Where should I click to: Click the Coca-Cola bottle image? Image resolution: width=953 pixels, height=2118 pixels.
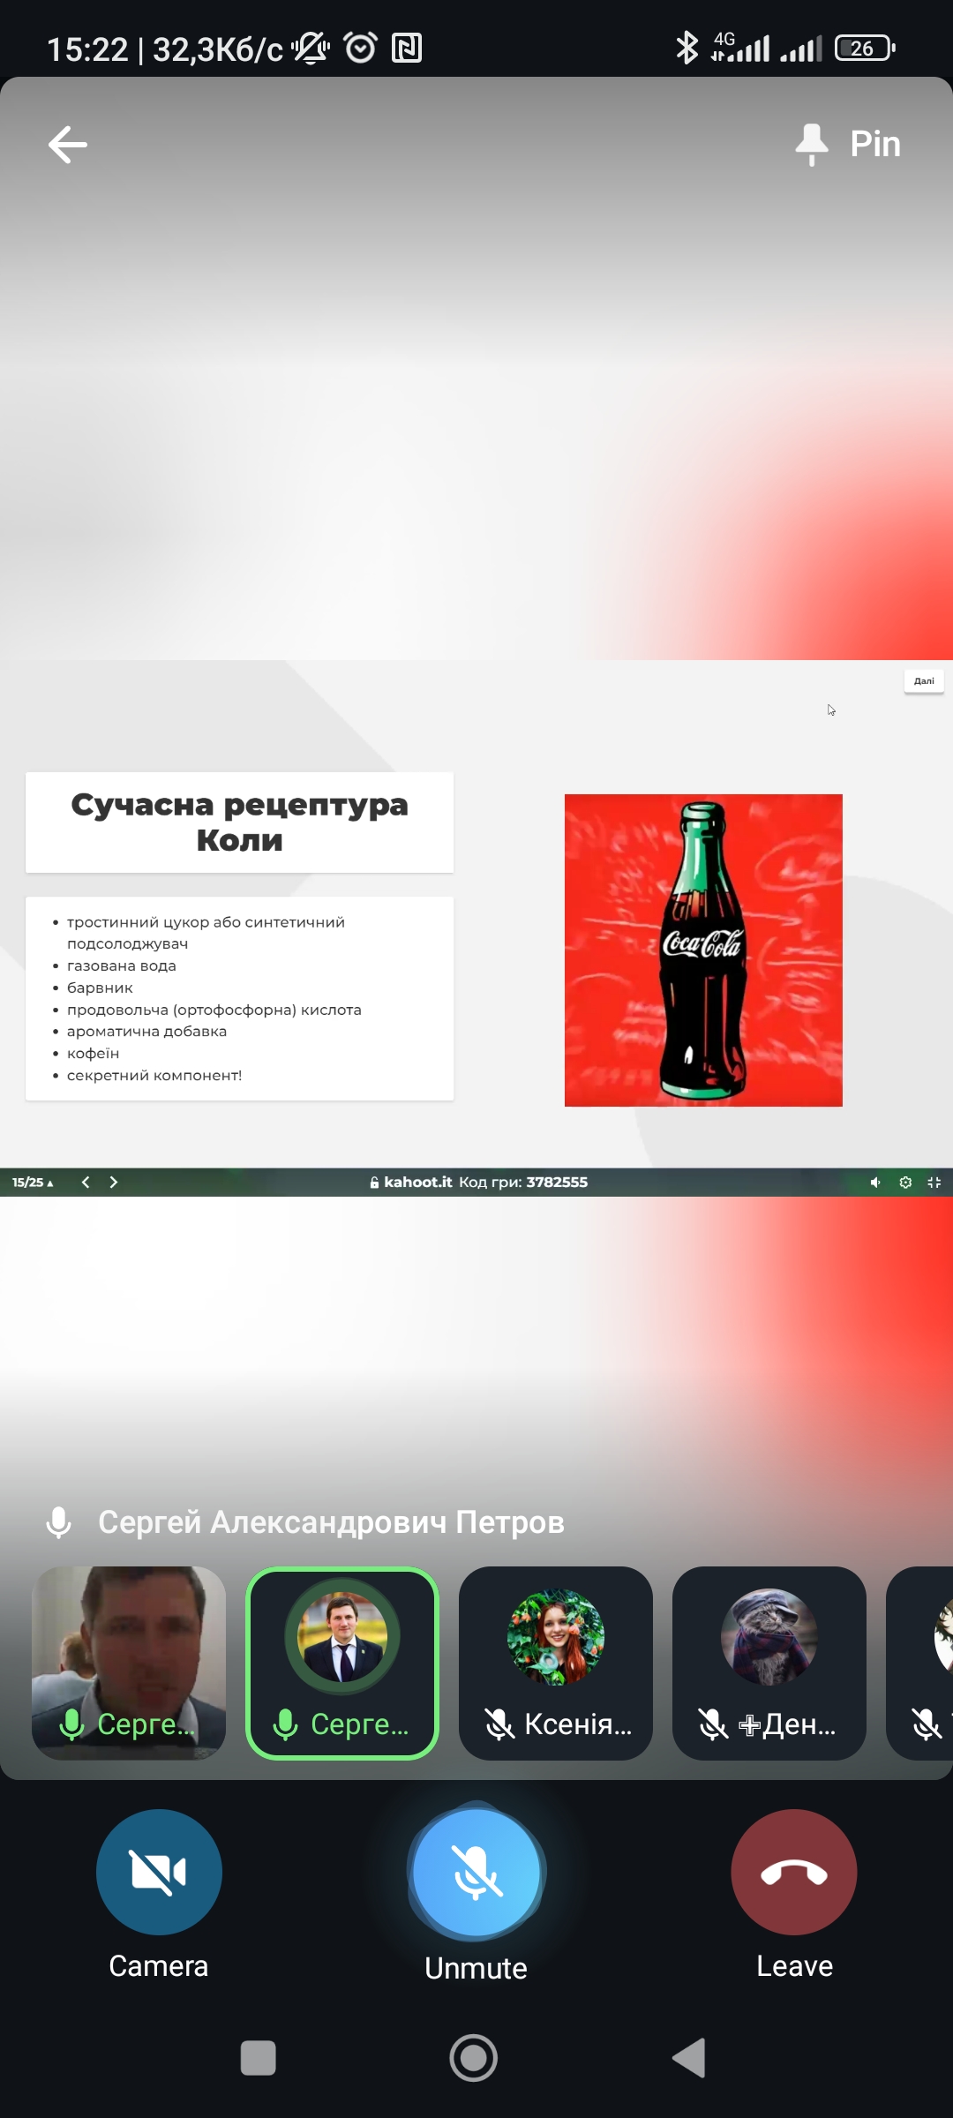tap(703, 950)
